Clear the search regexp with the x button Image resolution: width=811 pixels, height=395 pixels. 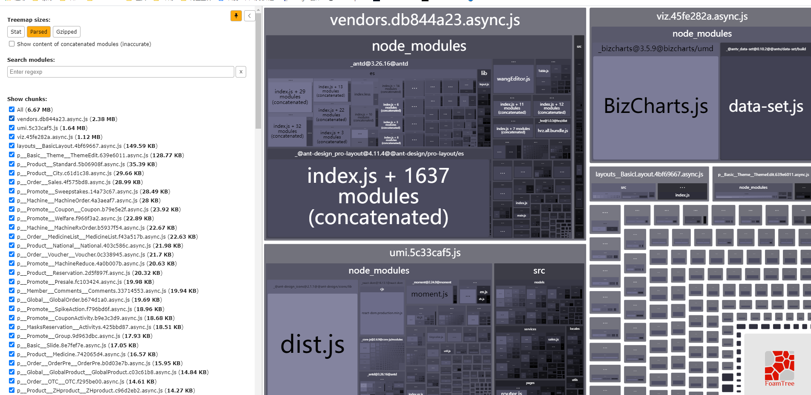point(241,72)
